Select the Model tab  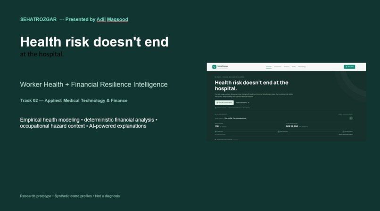tap(294, 67)
